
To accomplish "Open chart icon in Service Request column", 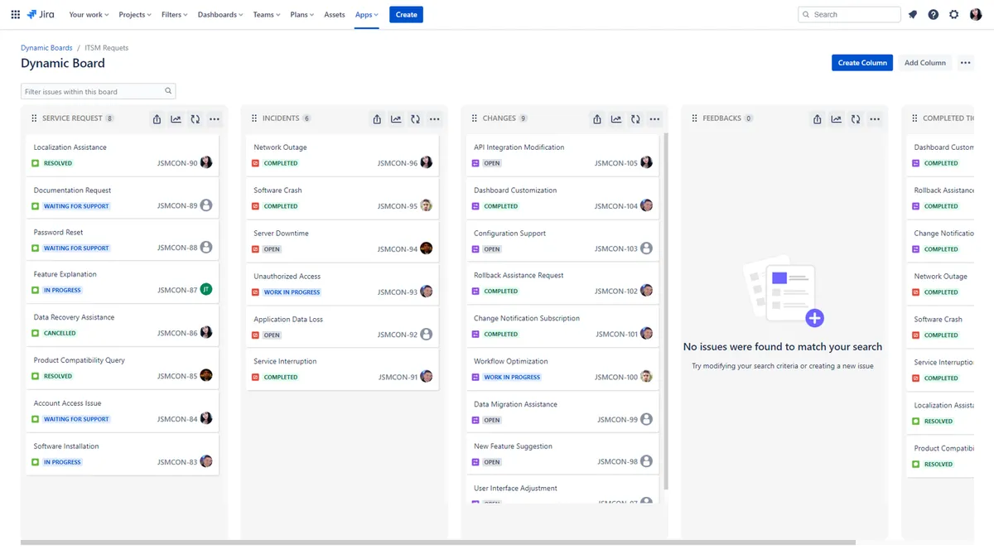I will tap(176, 119).
